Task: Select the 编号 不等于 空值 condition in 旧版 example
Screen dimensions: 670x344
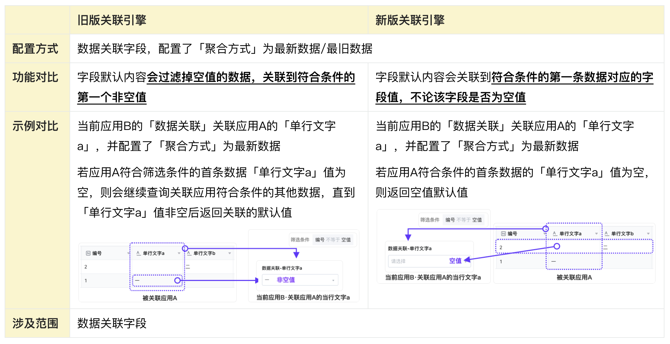Action: point(333,240)
